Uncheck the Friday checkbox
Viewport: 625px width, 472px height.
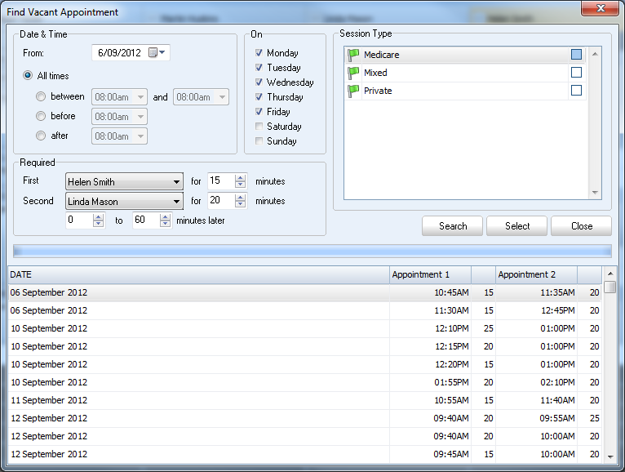259,112
